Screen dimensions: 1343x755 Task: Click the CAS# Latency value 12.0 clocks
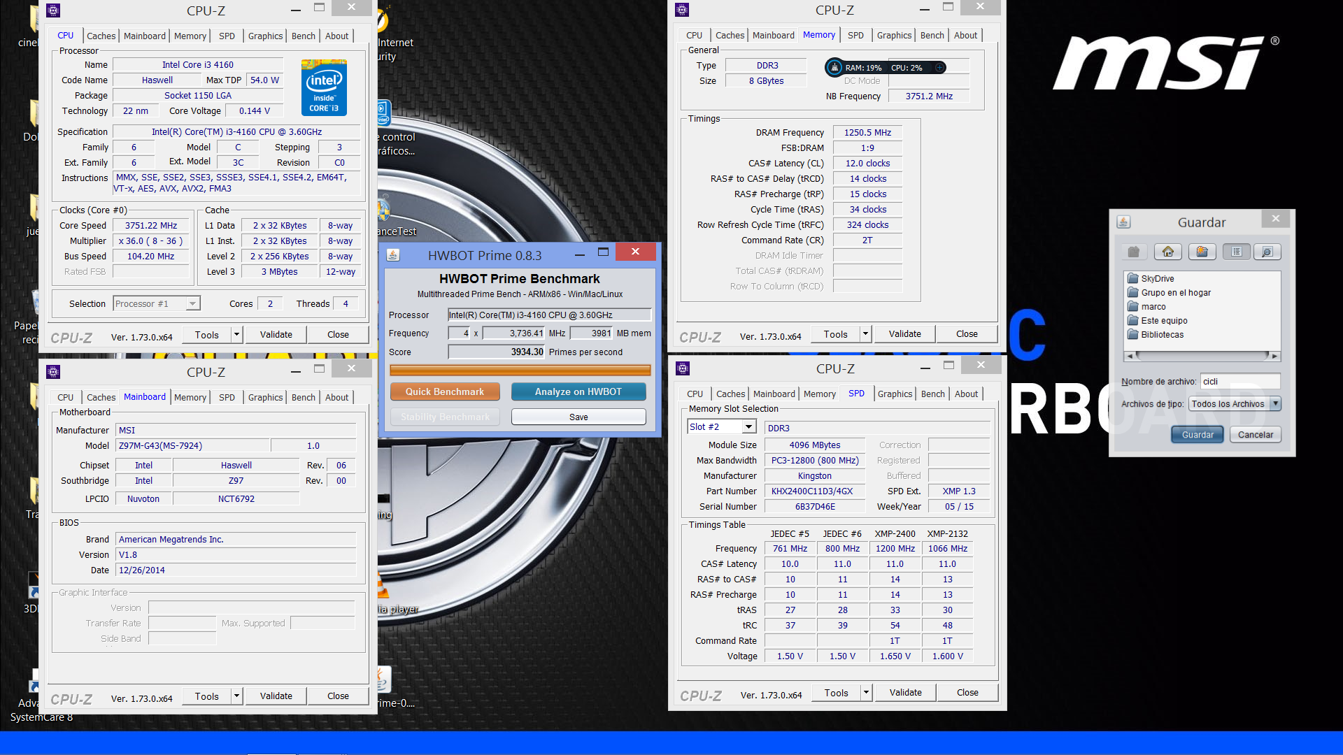tap(867, 163)
